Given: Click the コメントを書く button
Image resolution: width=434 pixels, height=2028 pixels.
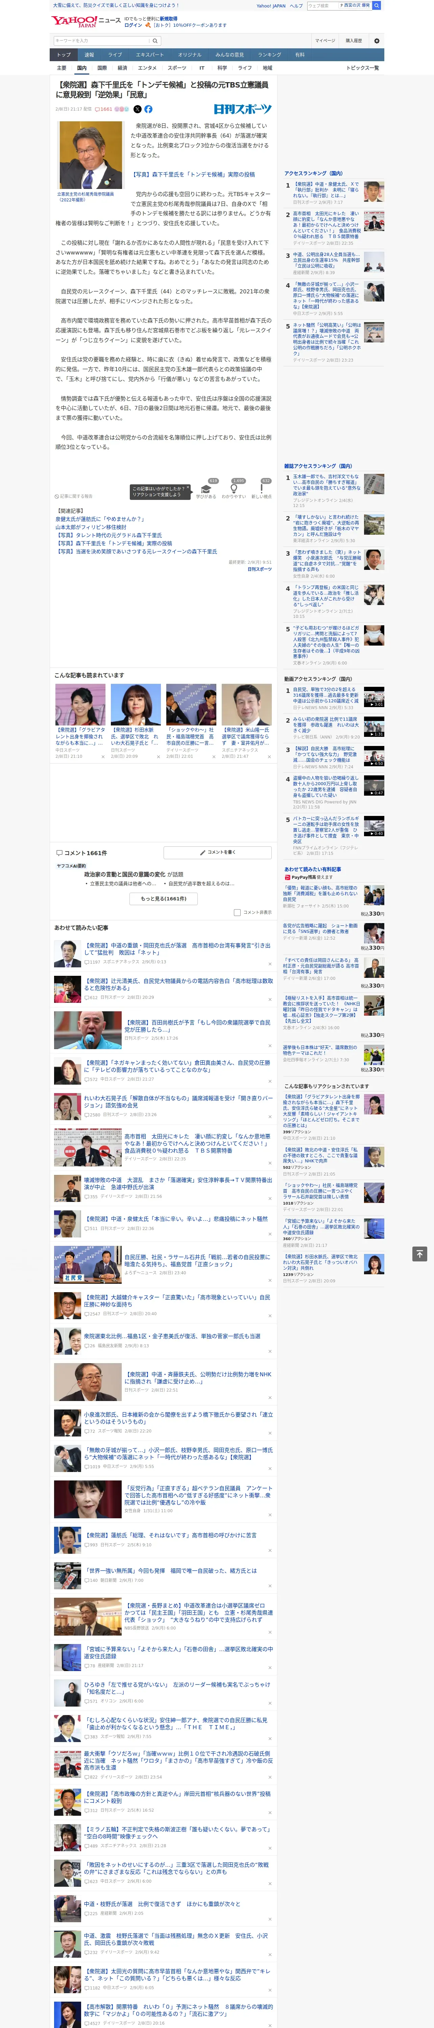Looking at the screenshot, I should coord(217,853).
